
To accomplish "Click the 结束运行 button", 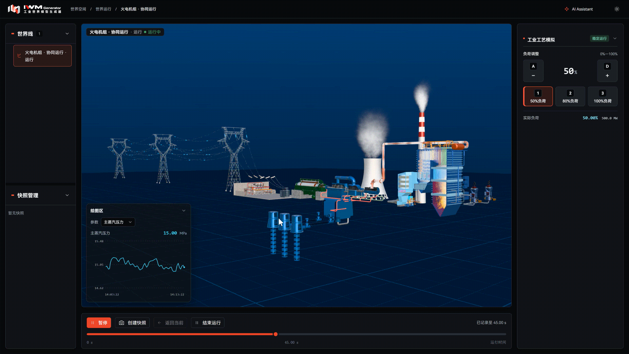I will click(x=208, y=323).
